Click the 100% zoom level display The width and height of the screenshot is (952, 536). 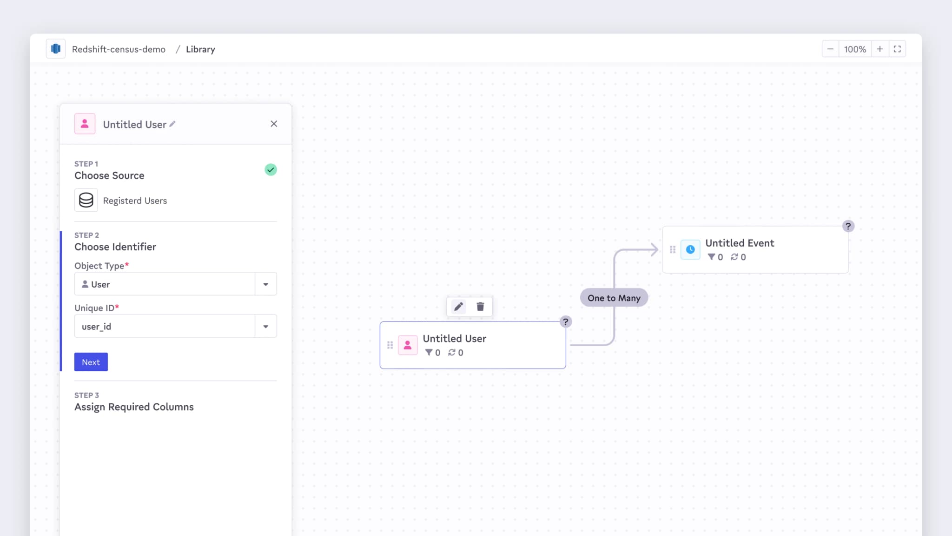point(854,49)
